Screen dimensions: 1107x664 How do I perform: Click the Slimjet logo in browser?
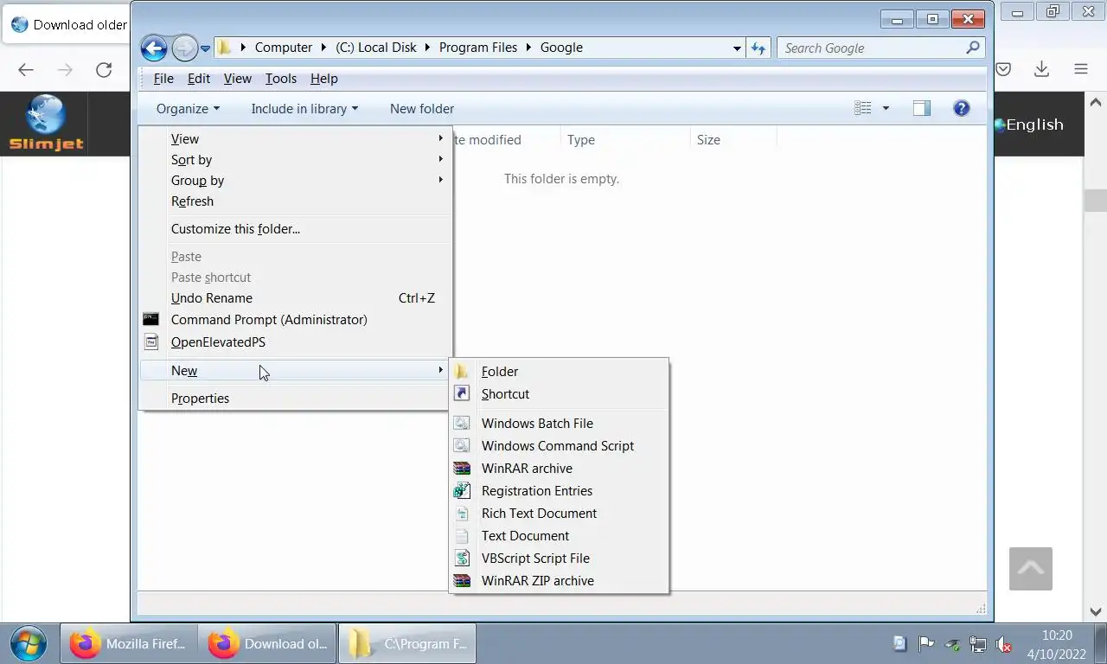coord(46,123)
